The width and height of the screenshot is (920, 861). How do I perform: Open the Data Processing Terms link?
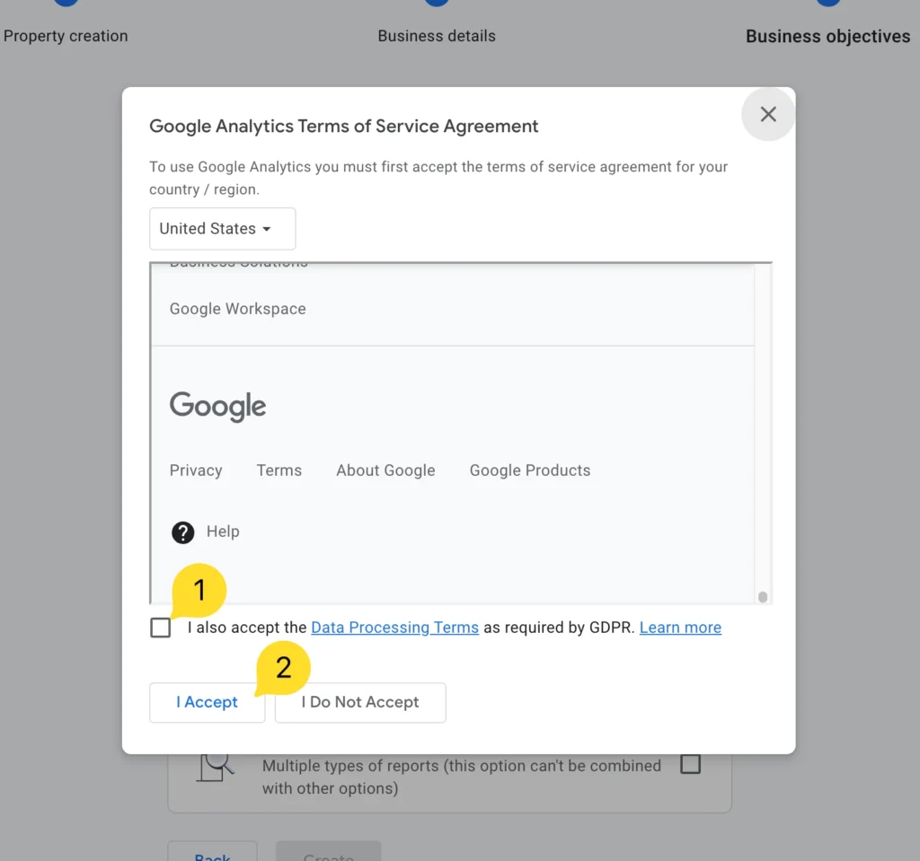coord(395,628)
